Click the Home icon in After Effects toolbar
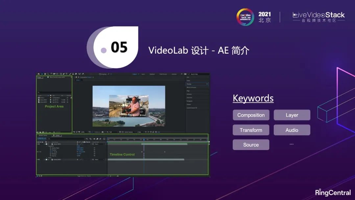The image size is (355, 200). 38,74
